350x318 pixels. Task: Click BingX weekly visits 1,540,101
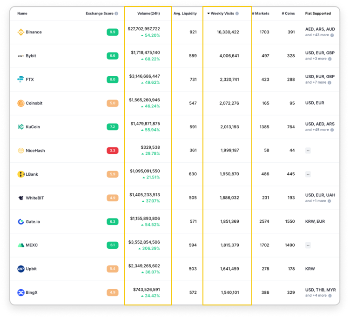pyautogui.click(x=230, y=292)
